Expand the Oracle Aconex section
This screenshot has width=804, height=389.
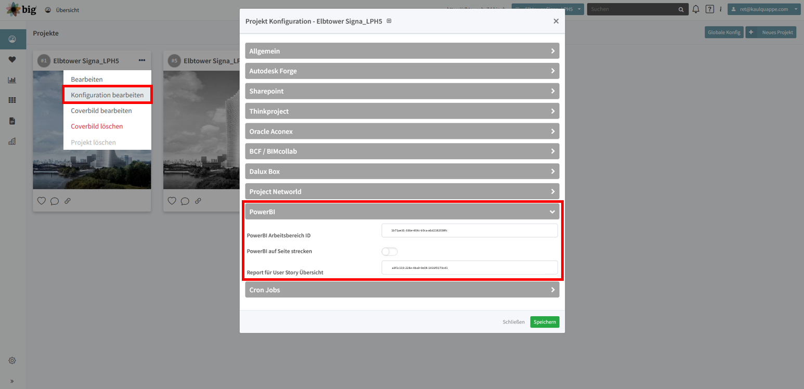coord(402,131)
